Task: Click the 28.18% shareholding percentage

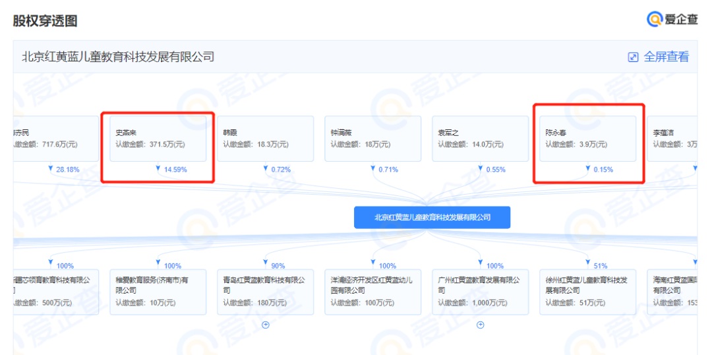Action: click(68, 170)
